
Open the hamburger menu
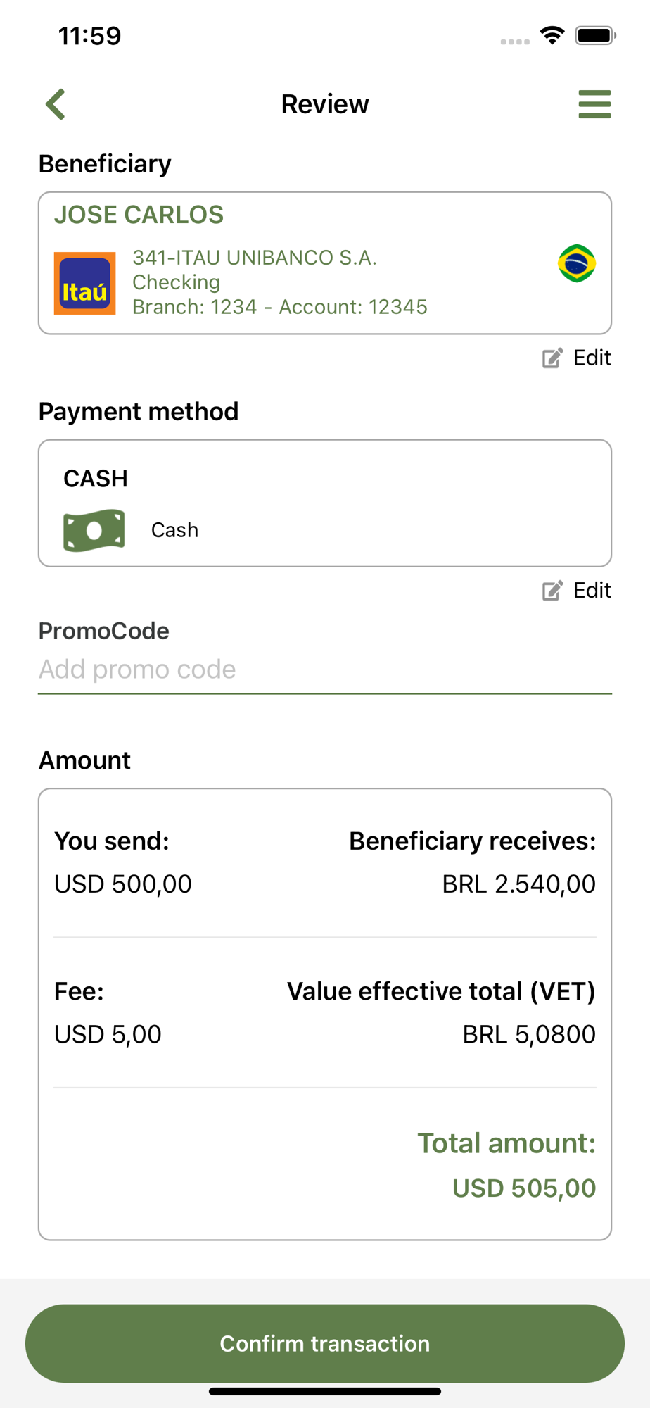pos(594,104)
